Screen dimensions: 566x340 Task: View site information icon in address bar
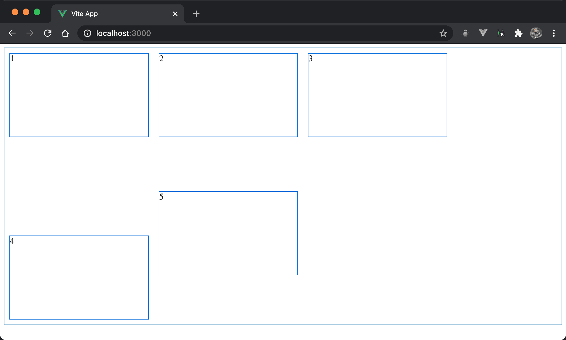pyautogui.click(x=87, y=33)
